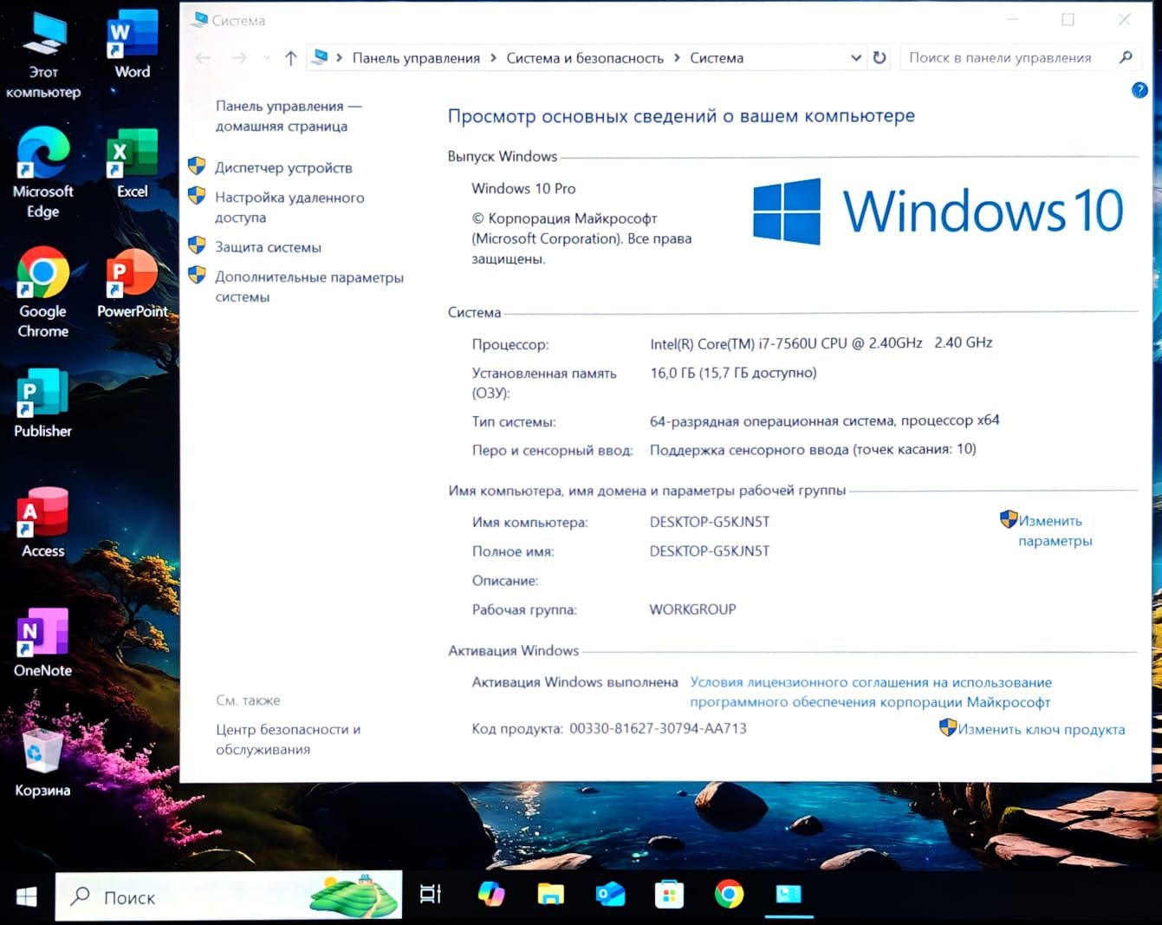Select the active Система taskbar item
This screenshot has width=1162, height=925.
[x=789, y=895]
